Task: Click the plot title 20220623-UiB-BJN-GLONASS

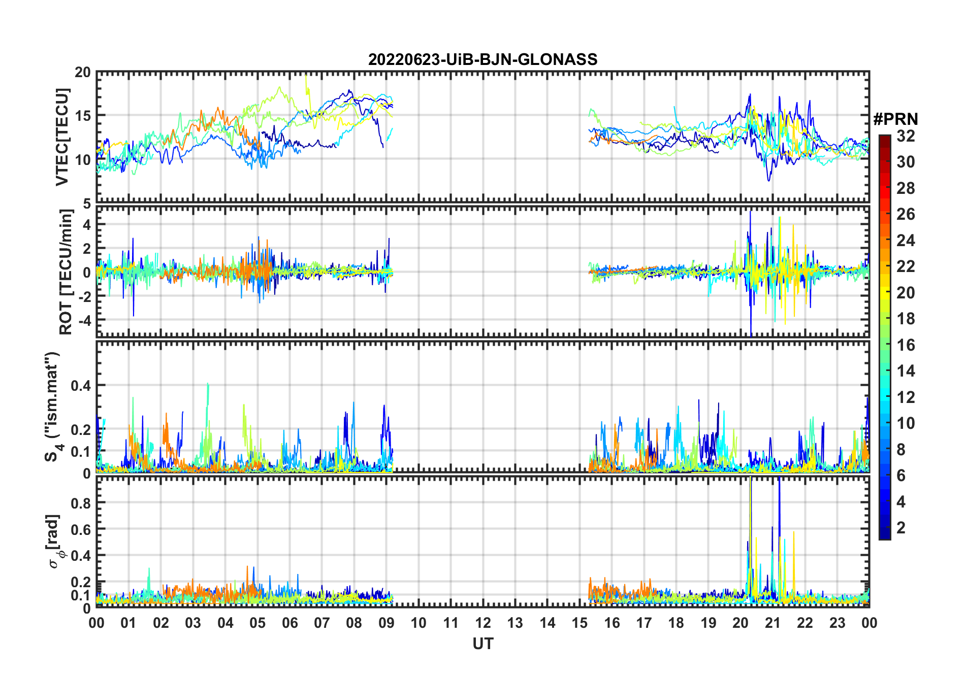Action: pyautogui.click(x=482, y=59)
